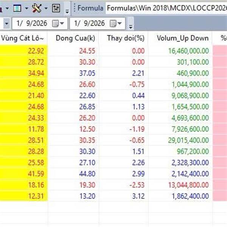
Task: Click the tools wrench and screwdriver icon
Action: (37, 8)
